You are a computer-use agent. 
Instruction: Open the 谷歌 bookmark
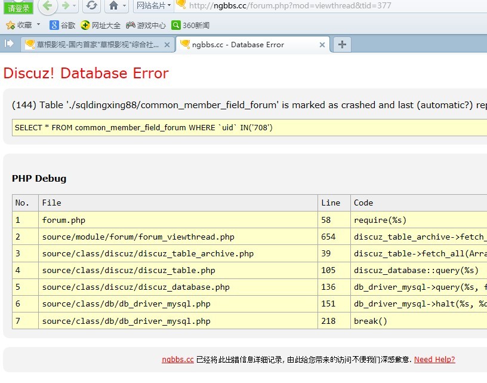pos(63,25)
